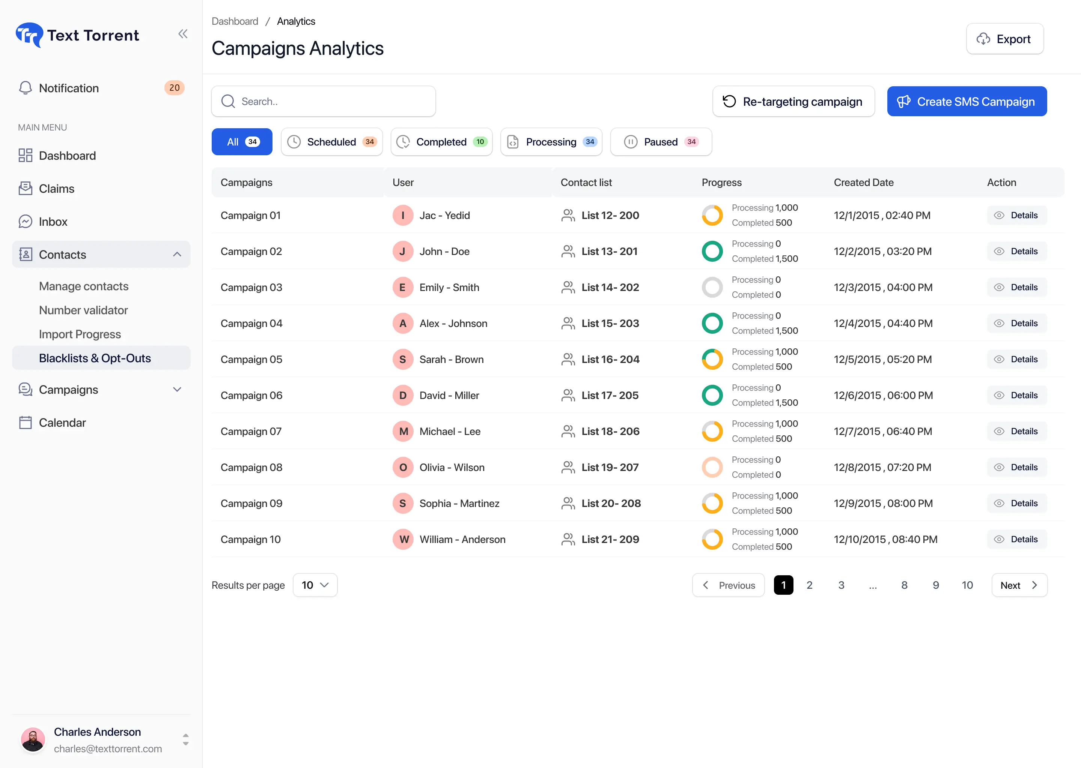Click into the Search input field
The height and width of the screenshot is (768, 1081).
point(323,101)
